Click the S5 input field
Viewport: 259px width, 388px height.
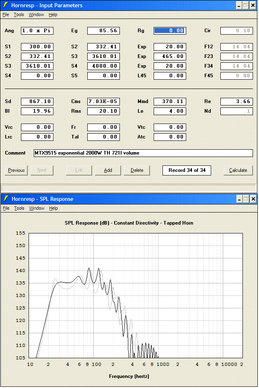tap(103, 76)
